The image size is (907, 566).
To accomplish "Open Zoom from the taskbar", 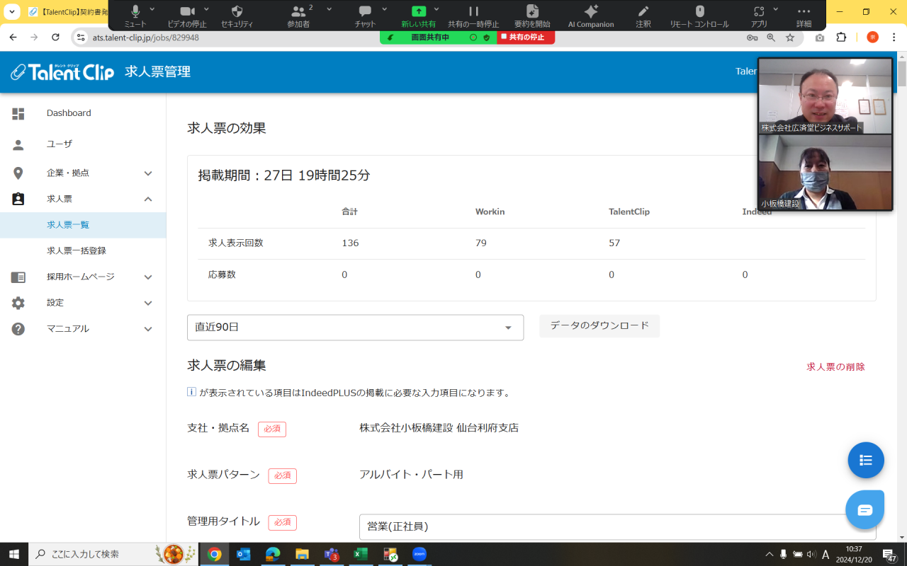I will (419, 554).
